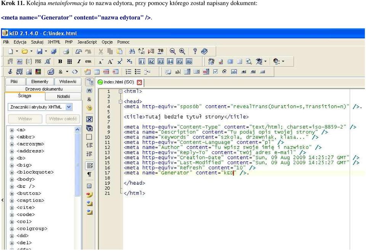Image resolution: width=366 pixels, height=251 pixels.
Task: Switch to the Drzewo dokumentu tab
Action: tap(43, 89)
